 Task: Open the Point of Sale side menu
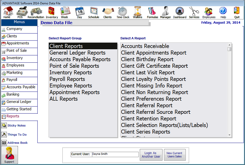tap(19, 51)
